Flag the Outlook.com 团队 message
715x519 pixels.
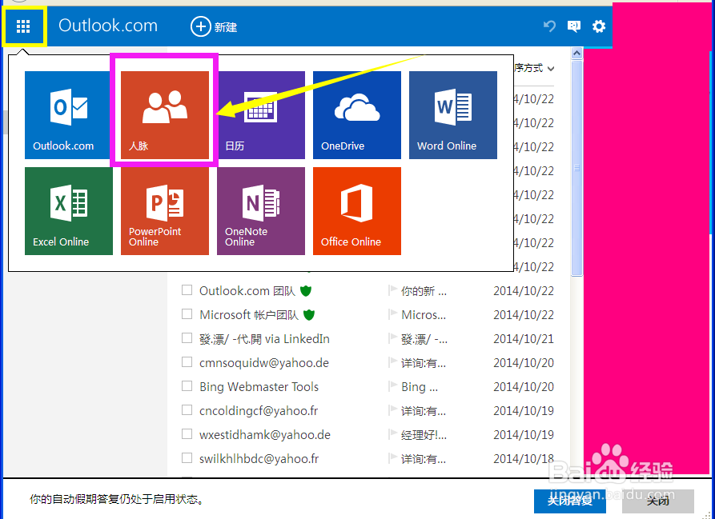pos(392,290)
